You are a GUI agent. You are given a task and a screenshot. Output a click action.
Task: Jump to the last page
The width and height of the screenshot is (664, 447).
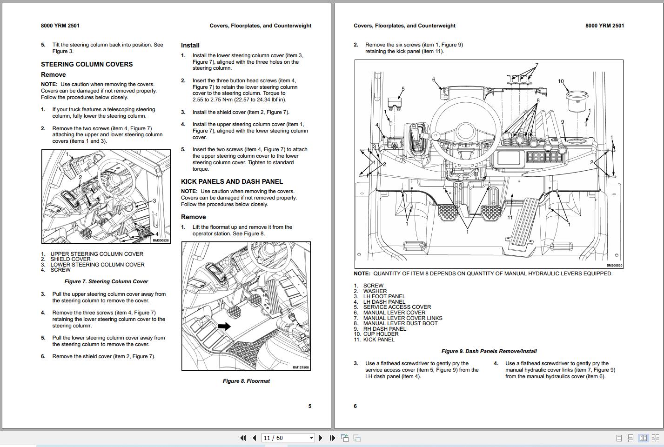pyautogui.click(x=332, y=438)
